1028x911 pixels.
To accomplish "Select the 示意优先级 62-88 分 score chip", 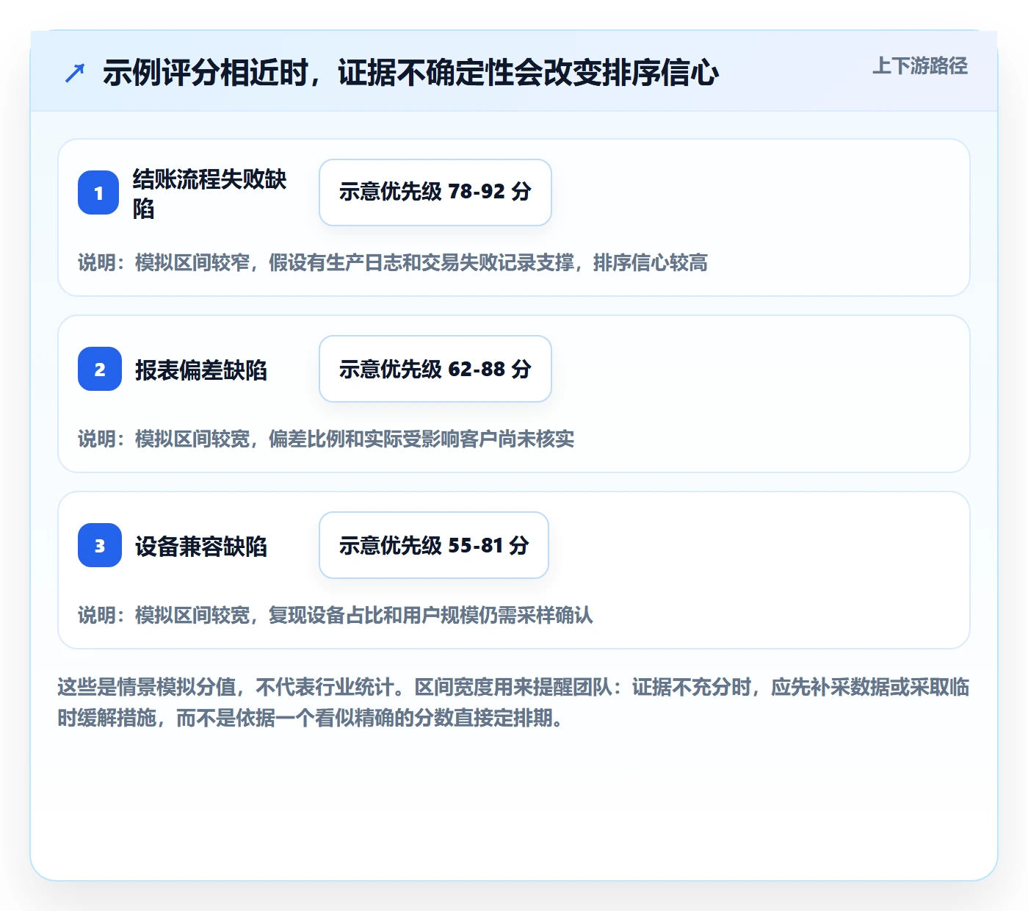I will click(x=435, y=369).
